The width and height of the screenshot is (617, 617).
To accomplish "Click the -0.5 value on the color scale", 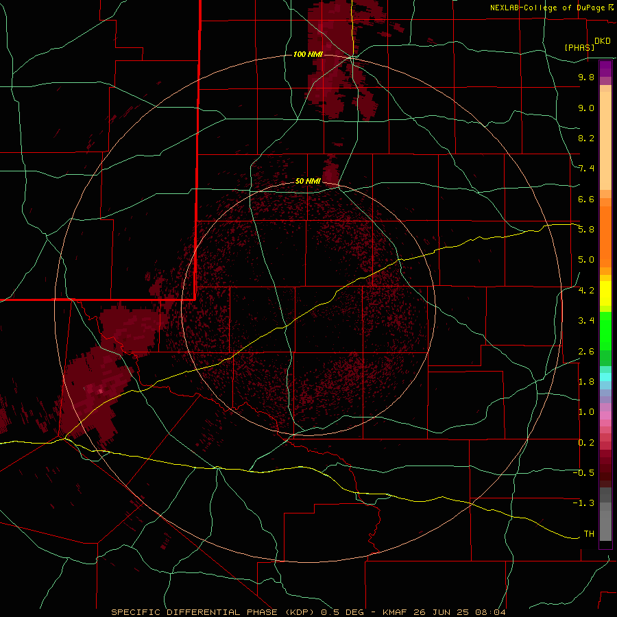I will [x=583, y=473].
